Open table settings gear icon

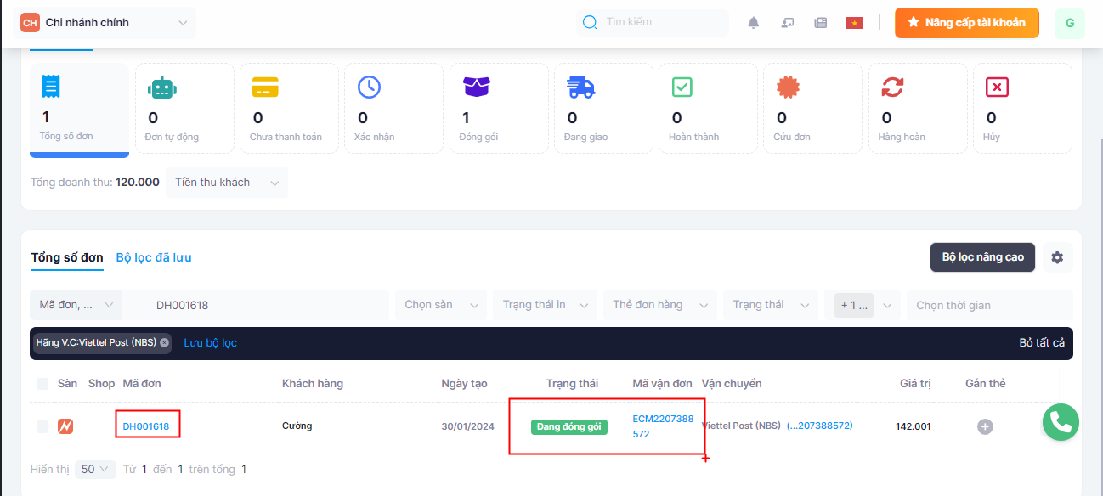(1057, 257)
